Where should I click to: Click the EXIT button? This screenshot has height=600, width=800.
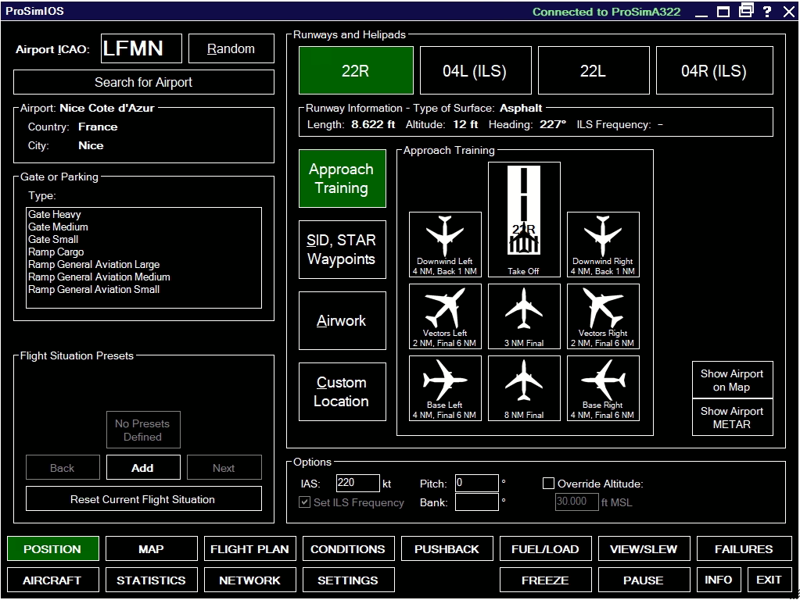tap(769, 580)
